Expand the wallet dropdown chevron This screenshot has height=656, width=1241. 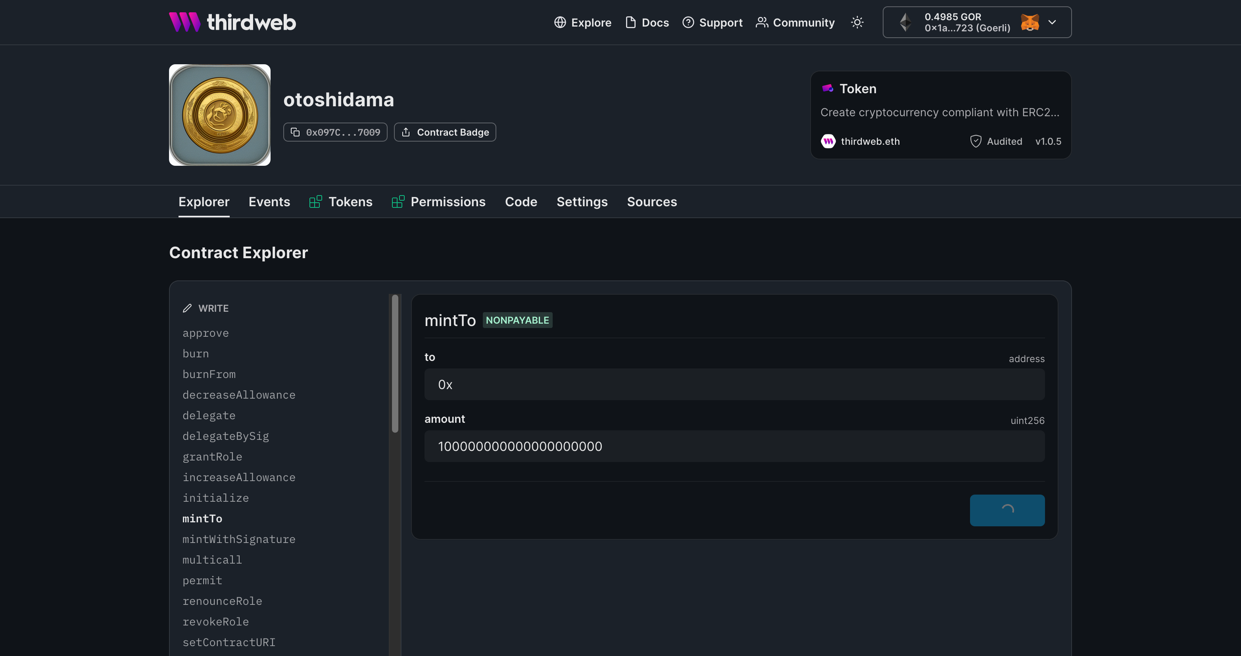tap(1052, 22)
